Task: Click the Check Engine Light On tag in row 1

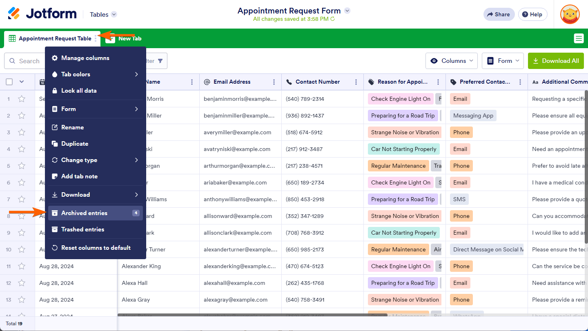Action: 401,99
